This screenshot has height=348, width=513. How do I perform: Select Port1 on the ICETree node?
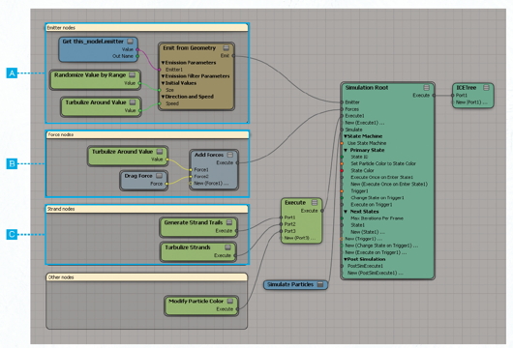click(453, 96)
